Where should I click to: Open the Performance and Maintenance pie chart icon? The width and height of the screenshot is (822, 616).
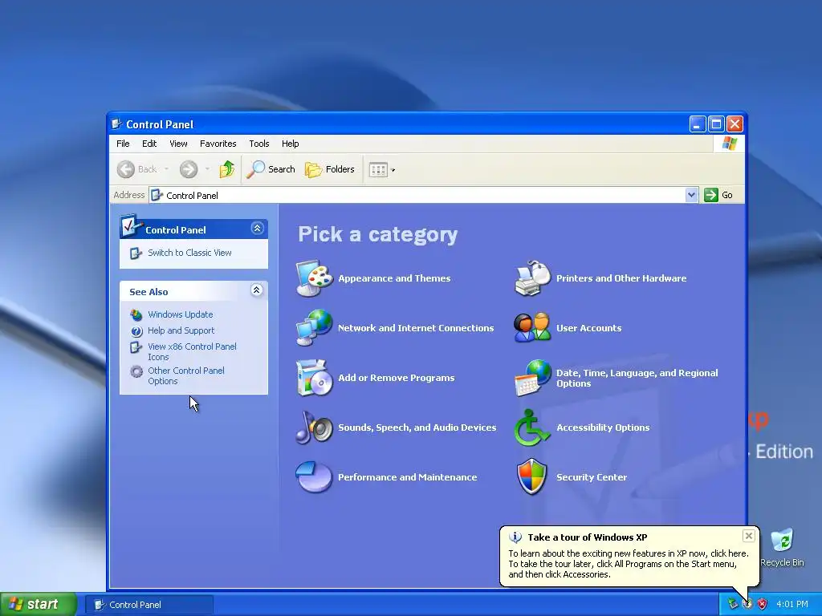(314, 477)
